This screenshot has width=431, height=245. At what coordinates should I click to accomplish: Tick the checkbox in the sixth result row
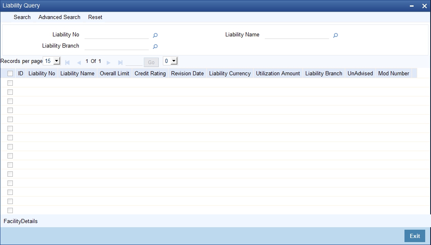click(10, 128)
